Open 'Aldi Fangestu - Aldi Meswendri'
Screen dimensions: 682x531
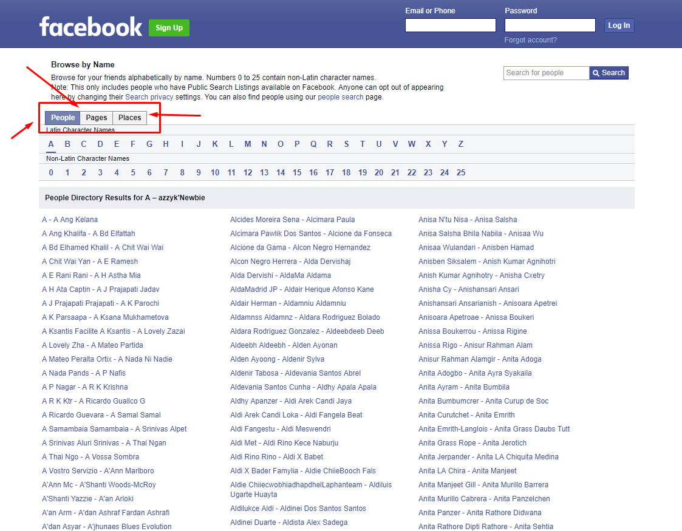point(281,429)
